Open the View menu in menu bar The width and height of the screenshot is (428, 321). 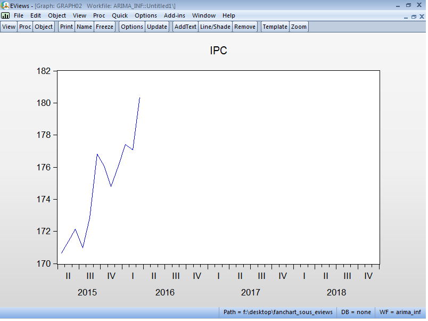coord(79,15)
